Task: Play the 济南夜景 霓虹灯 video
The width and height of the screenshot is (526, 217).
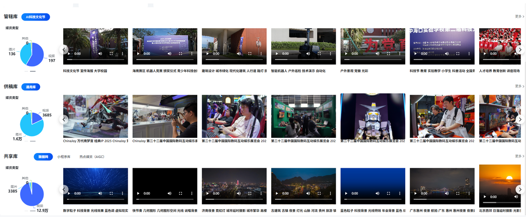Action: 208,194
